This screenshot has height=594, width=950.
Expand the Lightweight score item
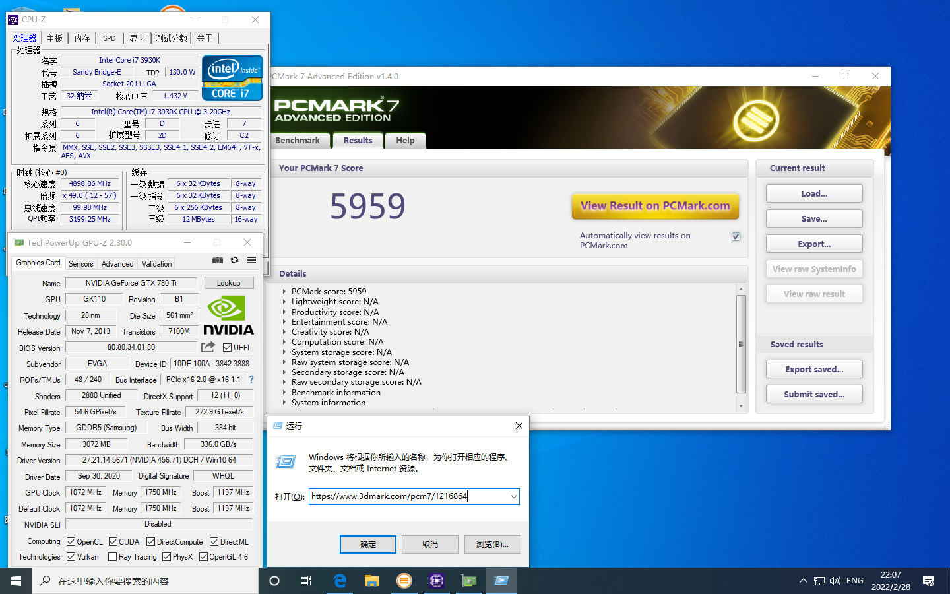coord(284,302)
